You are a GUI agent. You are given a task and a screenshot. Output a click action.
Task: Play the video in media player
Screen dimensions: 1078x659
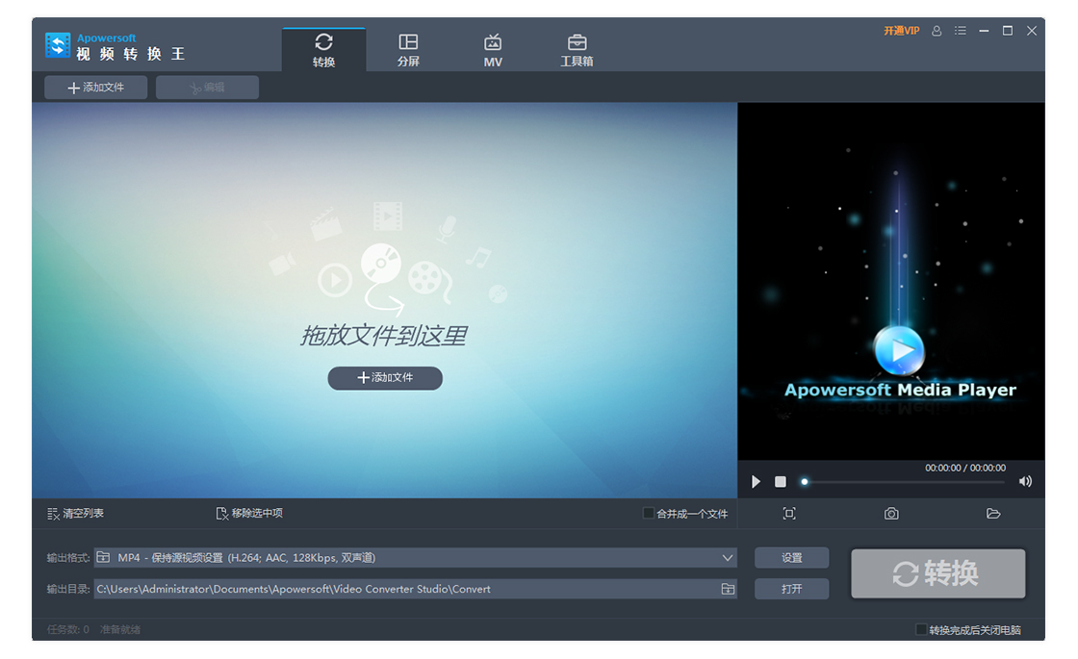coord(757,482)
